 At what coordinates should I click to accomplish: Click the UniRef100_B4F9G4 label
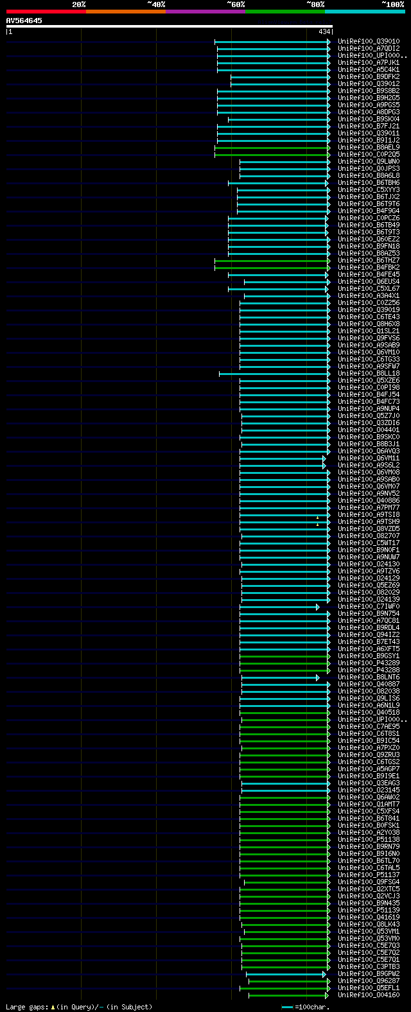tap(369, 211)
